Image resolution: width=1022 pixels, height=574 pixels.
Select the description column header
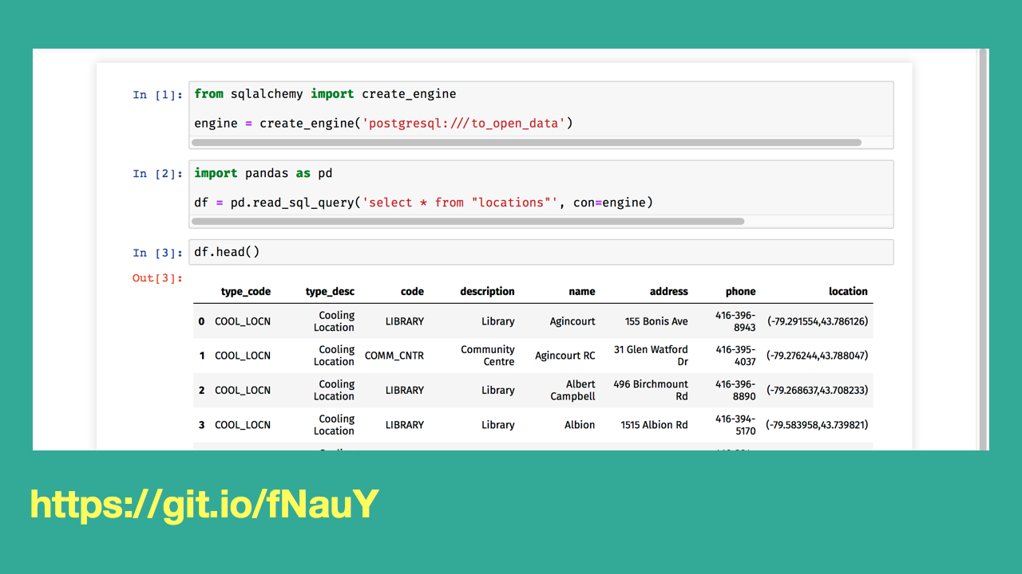click(487, 292)
